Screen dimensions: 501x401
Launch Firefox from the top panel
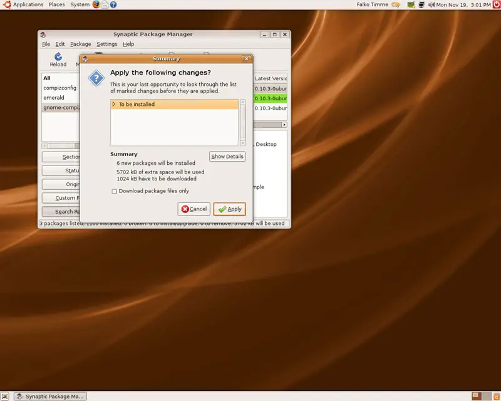click(x=96, y=4)
